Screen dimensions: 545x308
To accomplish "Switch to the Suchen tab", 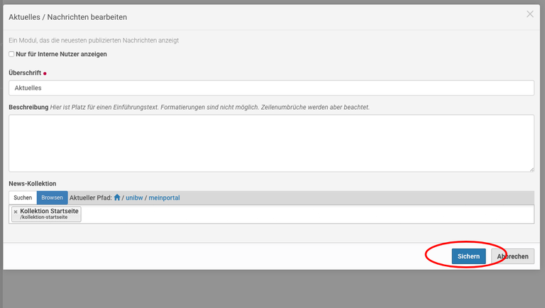I will (23, 198).
